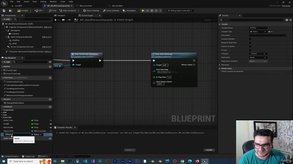Expand EventGraph tree item

(2, 70)
